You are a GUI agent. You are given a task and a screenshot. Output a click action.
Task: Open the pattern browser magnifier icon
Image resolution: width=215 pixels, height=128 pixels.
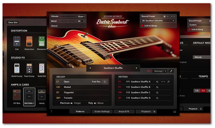pos(169,82)
